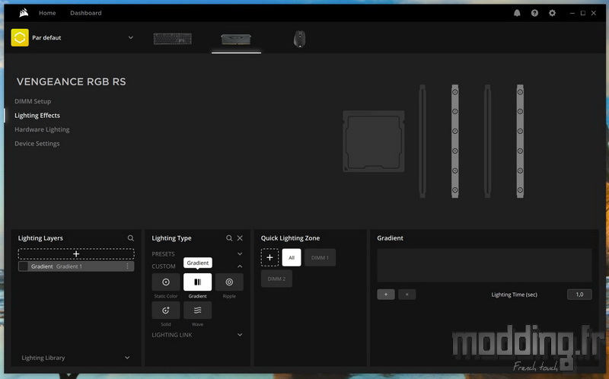609x379 pixels.
Task: Open Device Settings section
Action: [x=37, y=143]
